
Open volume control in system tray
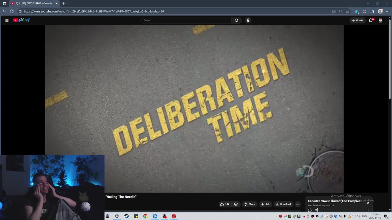[x=359, y=216]
